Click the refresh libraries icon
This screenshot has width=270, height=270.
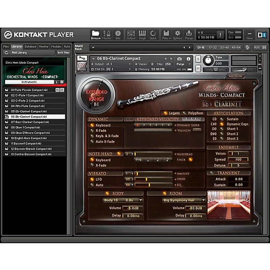click(6, 53)
